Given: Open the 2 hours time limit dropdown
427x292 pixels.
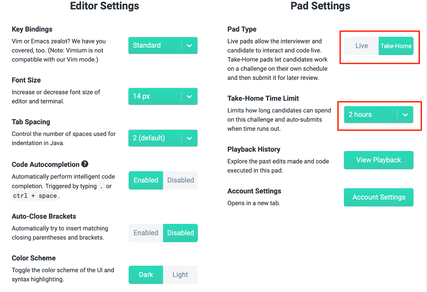Looking at the screenshot, I should (379, 115).
